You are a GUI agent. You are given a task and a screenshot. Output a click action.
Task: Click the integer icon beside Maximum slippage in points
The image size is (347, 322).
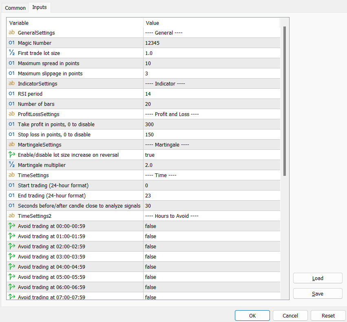12,73
